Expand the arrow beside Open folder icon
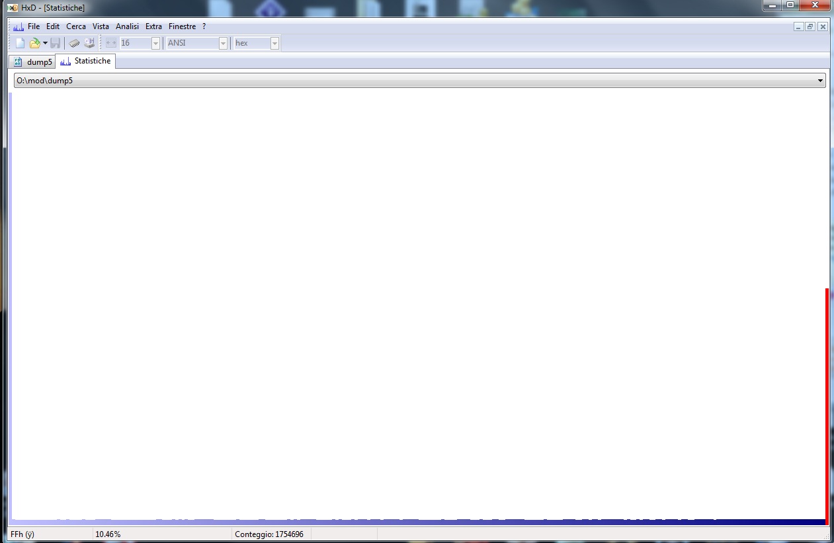This screenshot has height=543, width=834. pos(45,43)
